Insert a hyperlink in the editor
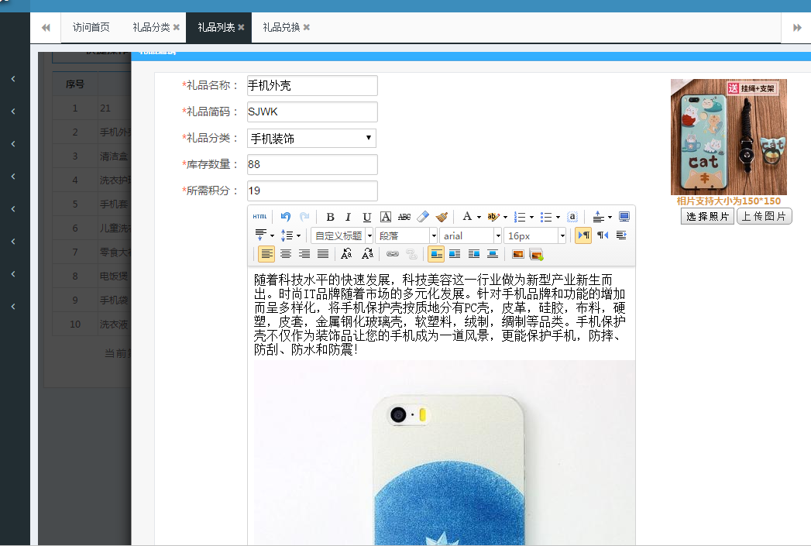Image resolution: width=811 pixels, height=546 pixels. 391,254
